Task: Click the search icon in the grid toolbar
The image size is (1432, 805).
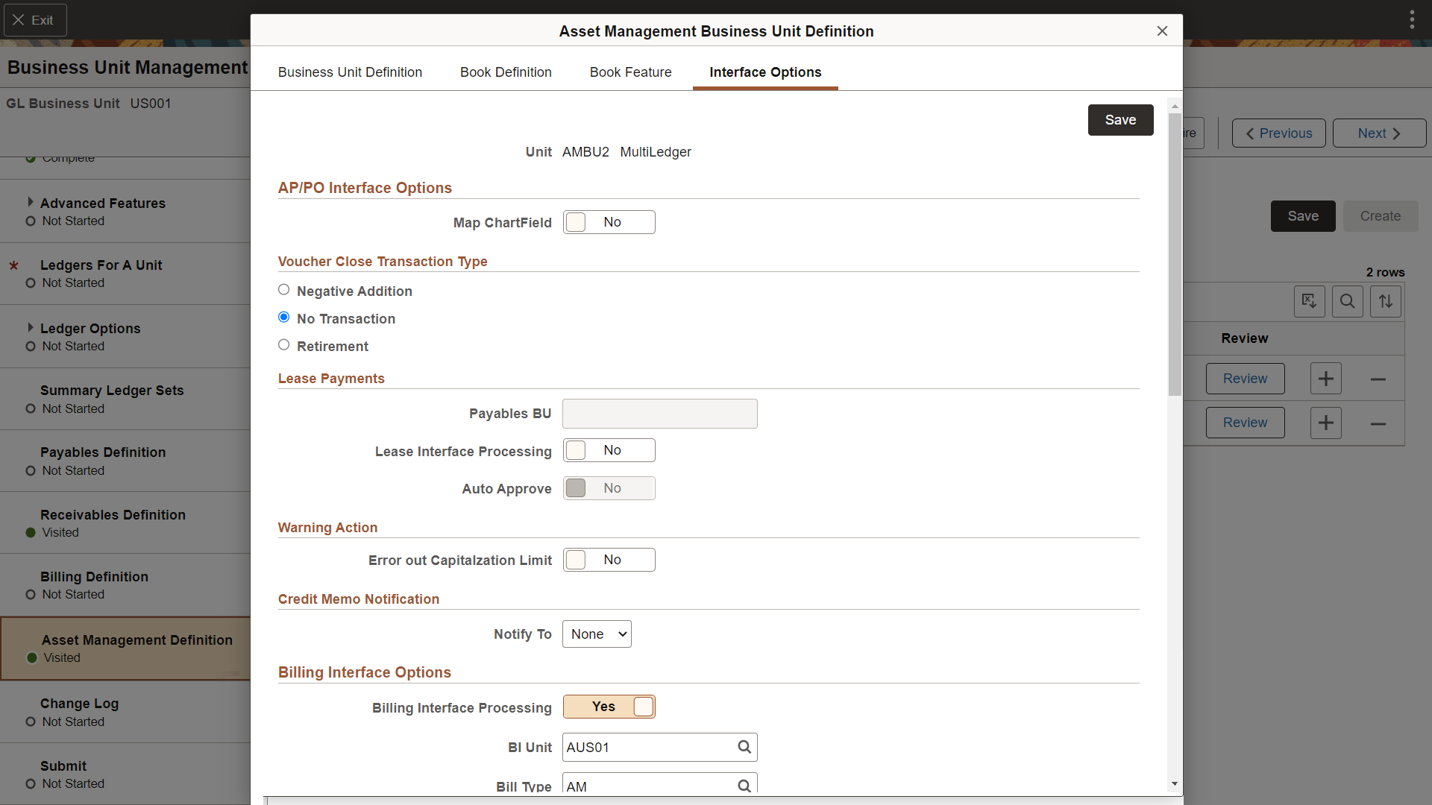Action: 1348,301
